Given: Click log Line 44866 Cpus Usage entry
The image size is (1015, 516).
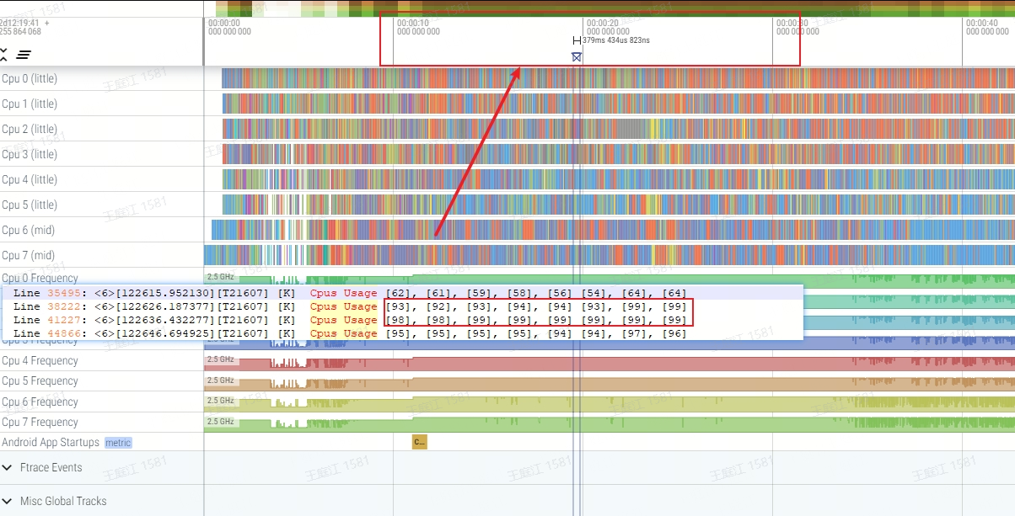Looking at the screenshot, I should [350, 333].
